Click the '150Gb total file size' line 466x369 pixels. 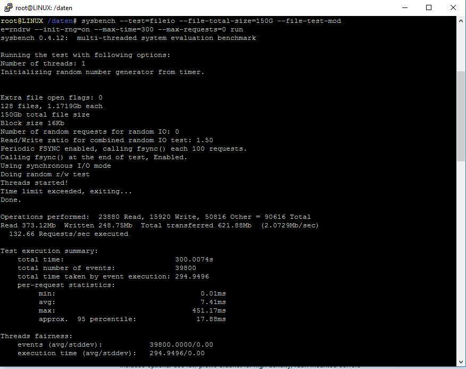coord(45,115)
